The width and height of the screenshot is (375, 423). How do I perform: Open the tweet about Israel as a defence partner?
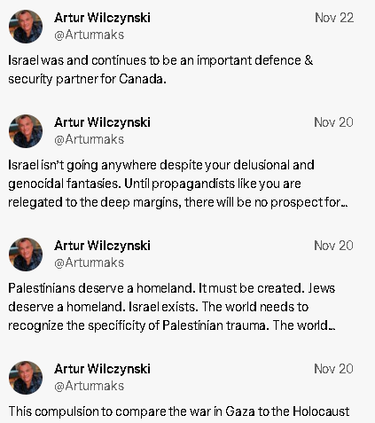[160, 69]
